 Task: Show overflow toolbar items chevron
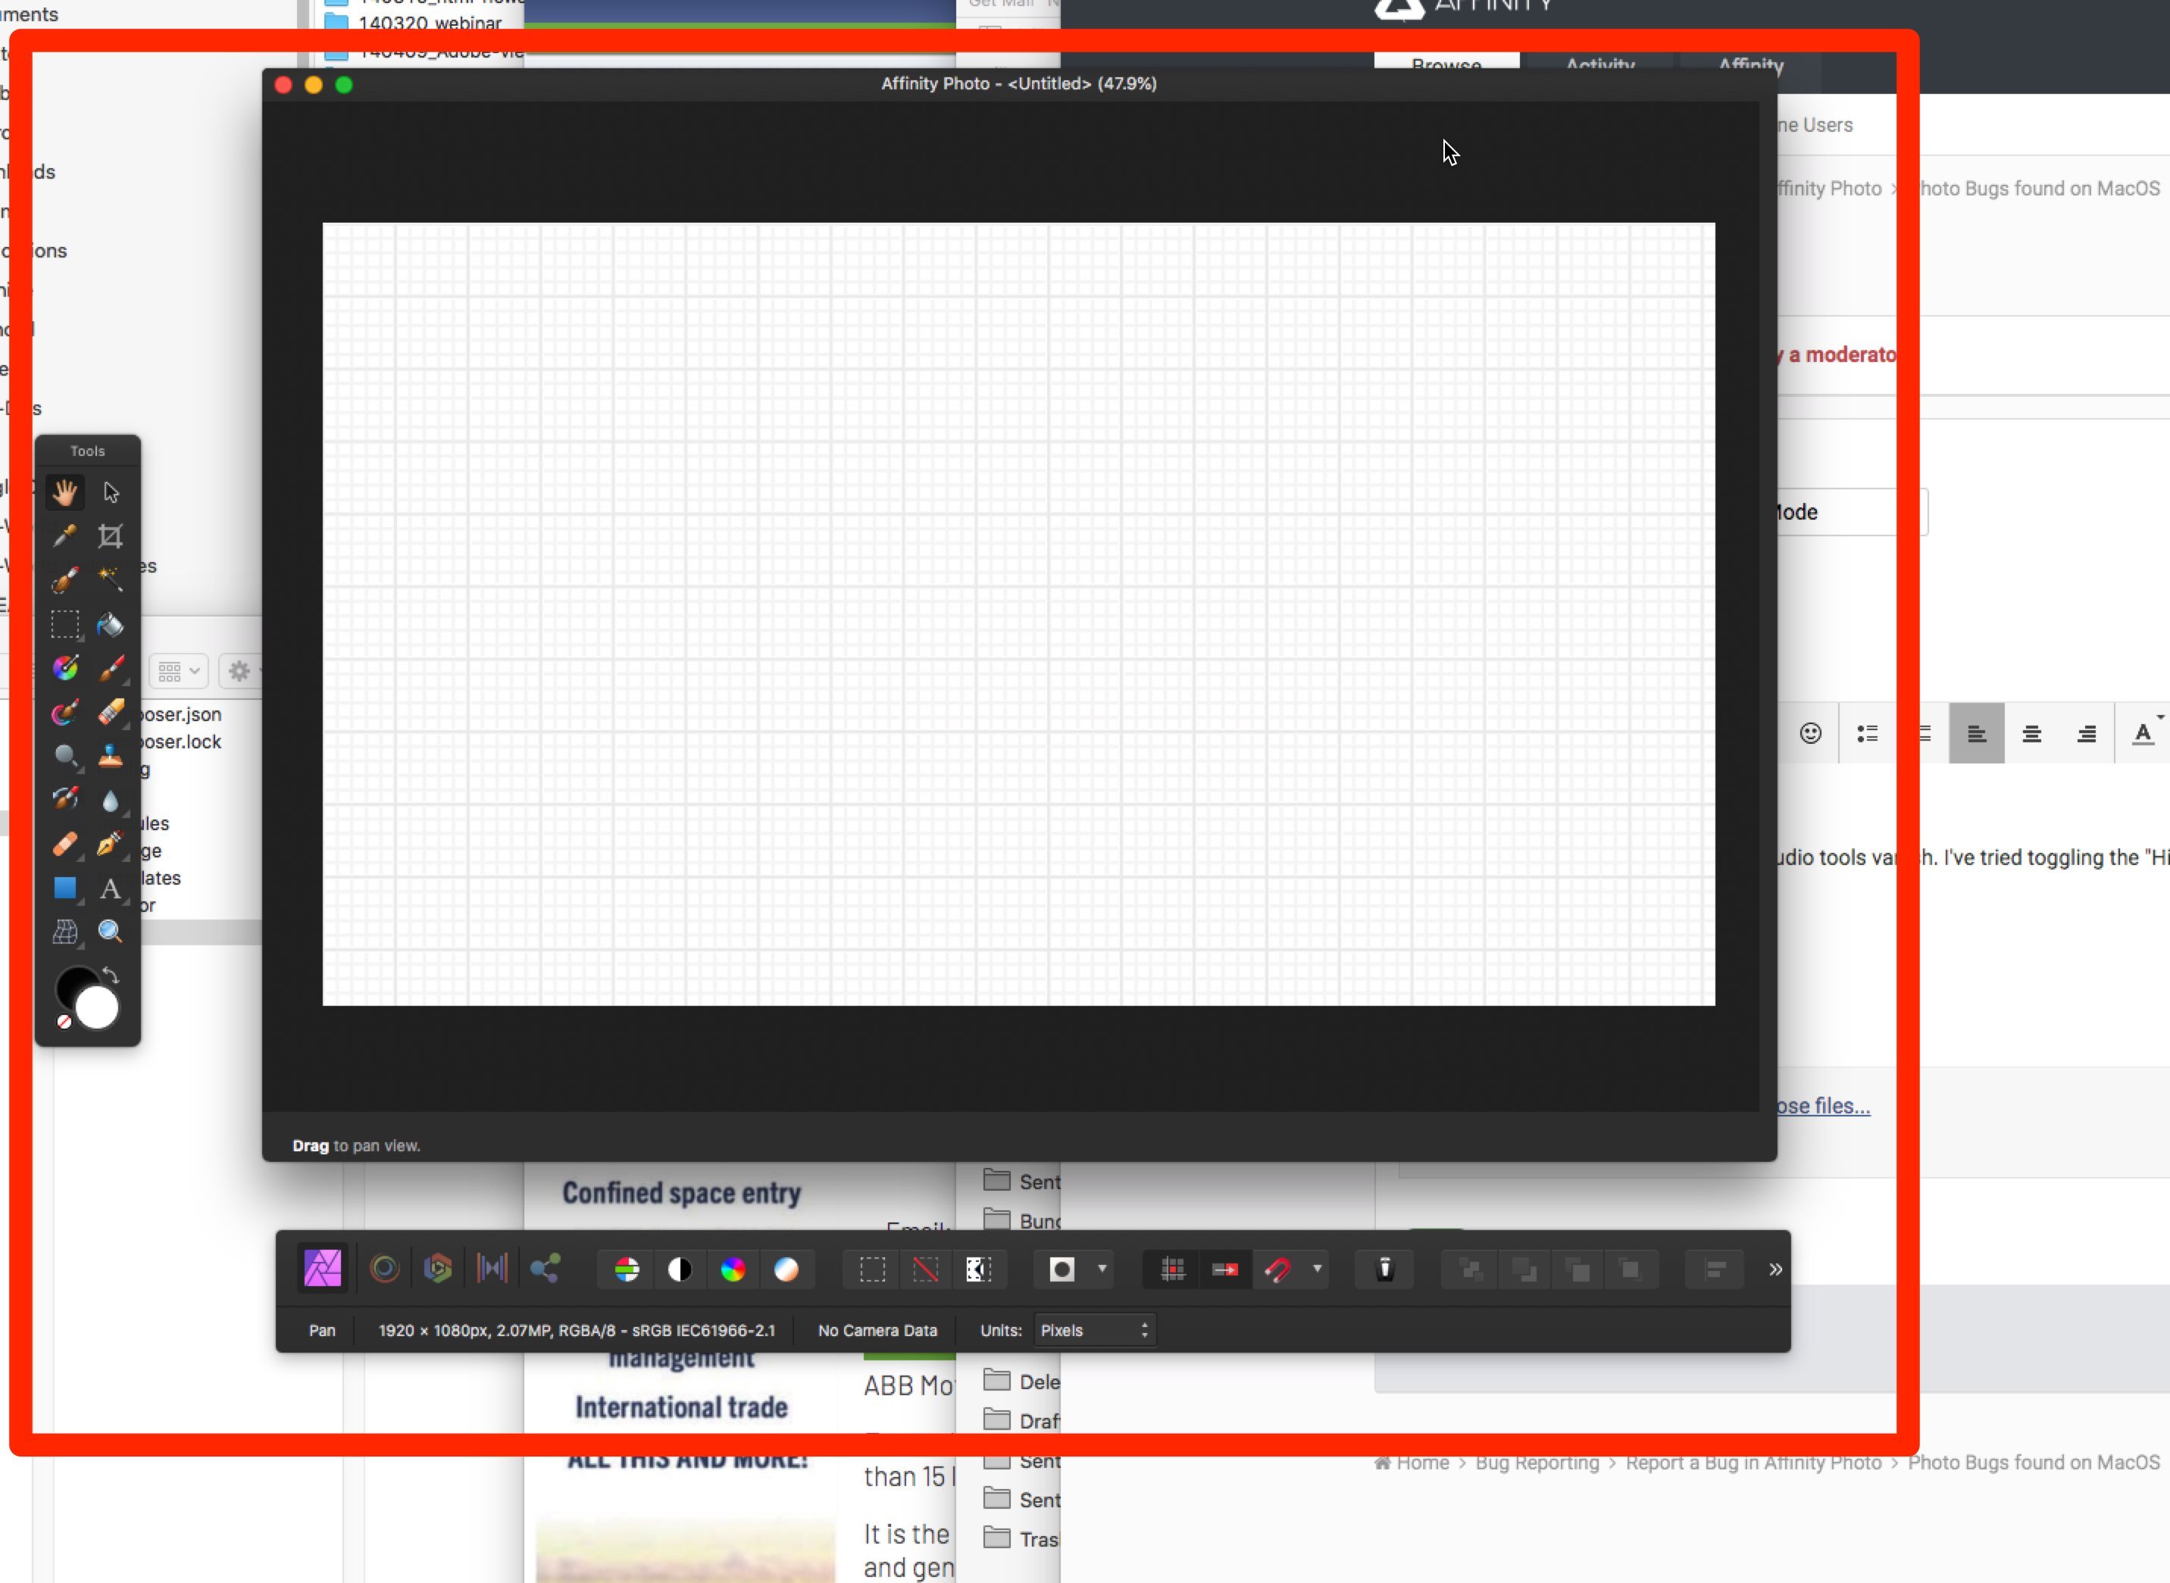pyautogui.click(x=1775, y=1269)
